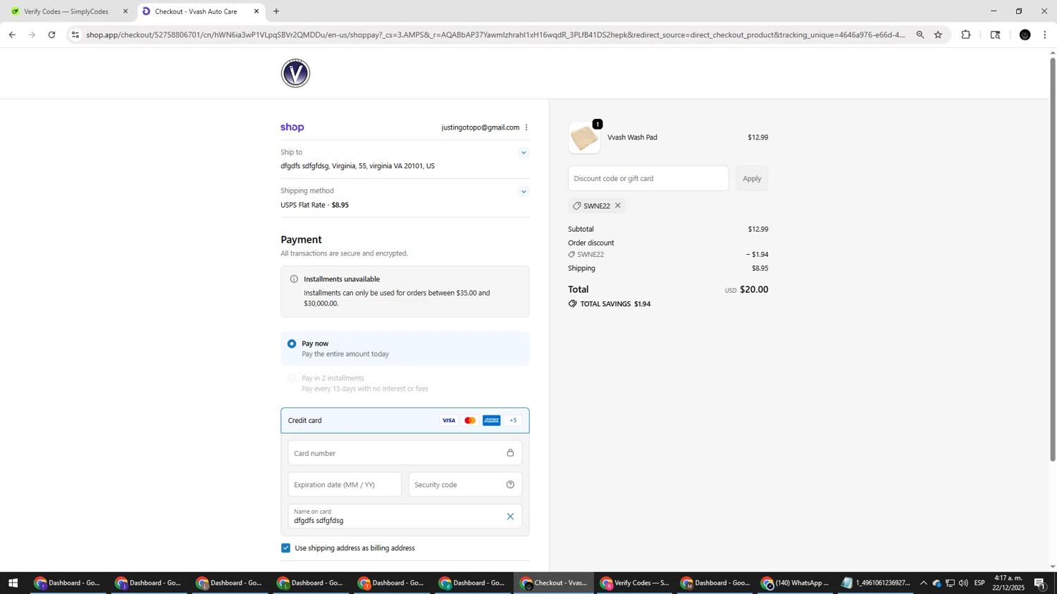Viewport: 1057px width, 594px height.
Task: Click the Total Savings discount tag icon
Action: pos(573,304)
